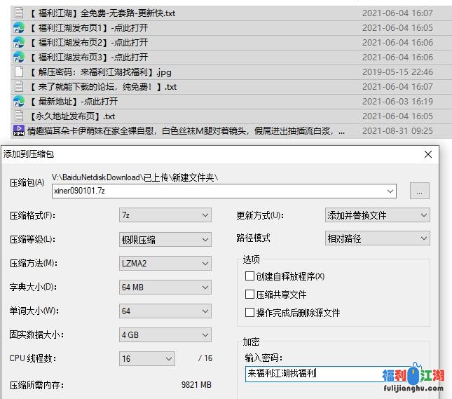Open the 更新方式 dropdown
The height and width of the screenshot is (399, 452).
click(377, 215)
